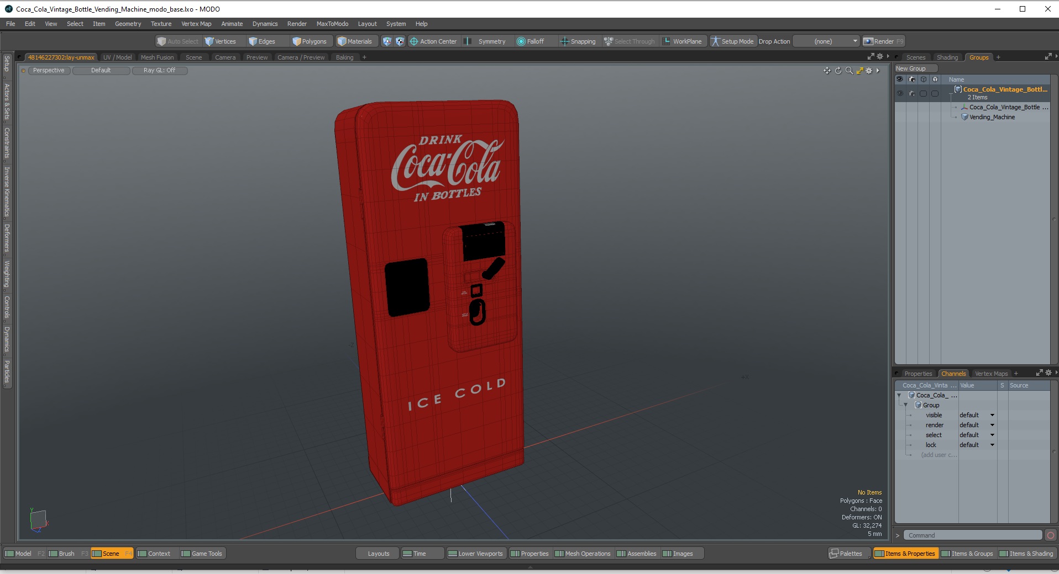
Task: Click the Render F9 button
Action: pyautogui.click(x=884, y=41)
